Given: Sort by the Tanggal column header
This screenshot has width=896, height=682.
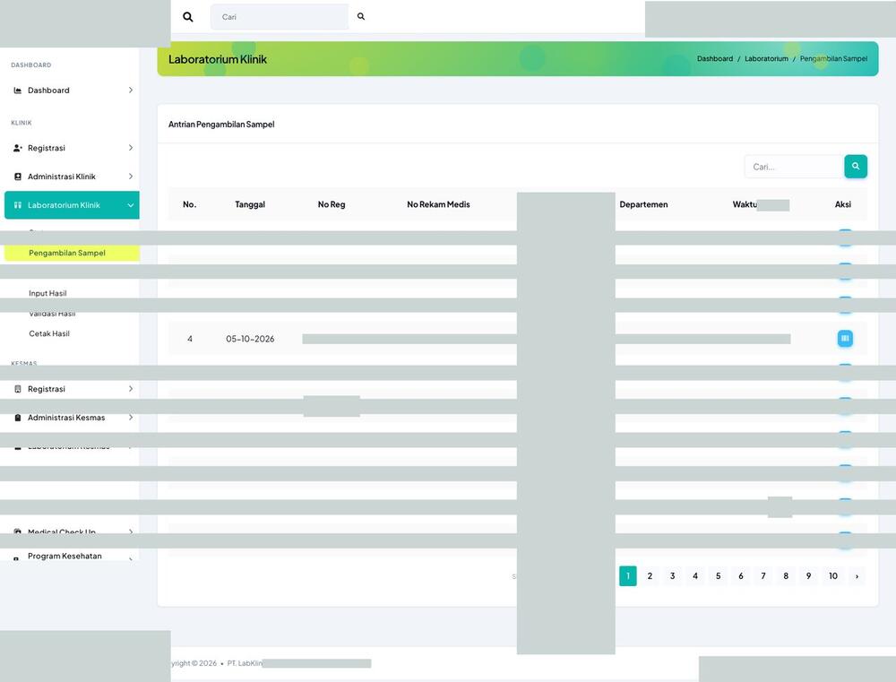Looking at the screenshot, I should click(x=250, y=204).
